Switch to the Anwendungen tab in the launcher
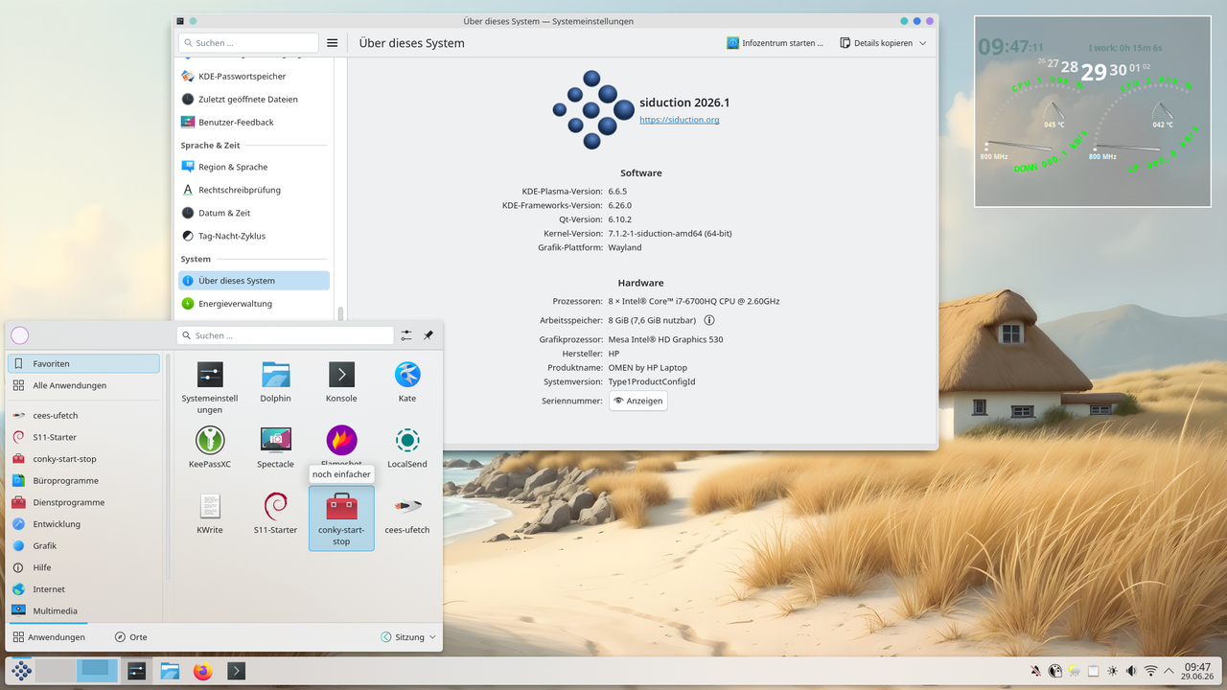 pyautogui.click(x=49, y=637)
